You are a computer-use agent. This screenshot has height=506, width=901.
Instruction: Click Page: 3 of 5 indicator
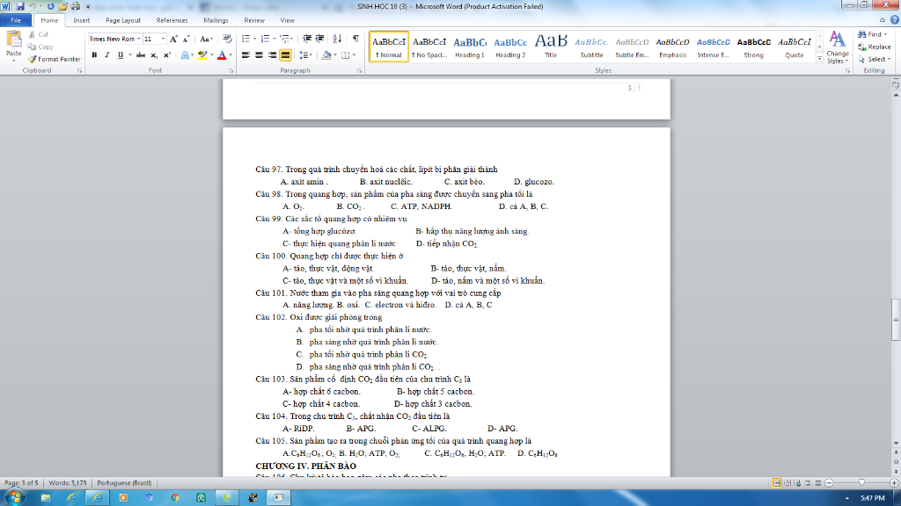point(21,483)
